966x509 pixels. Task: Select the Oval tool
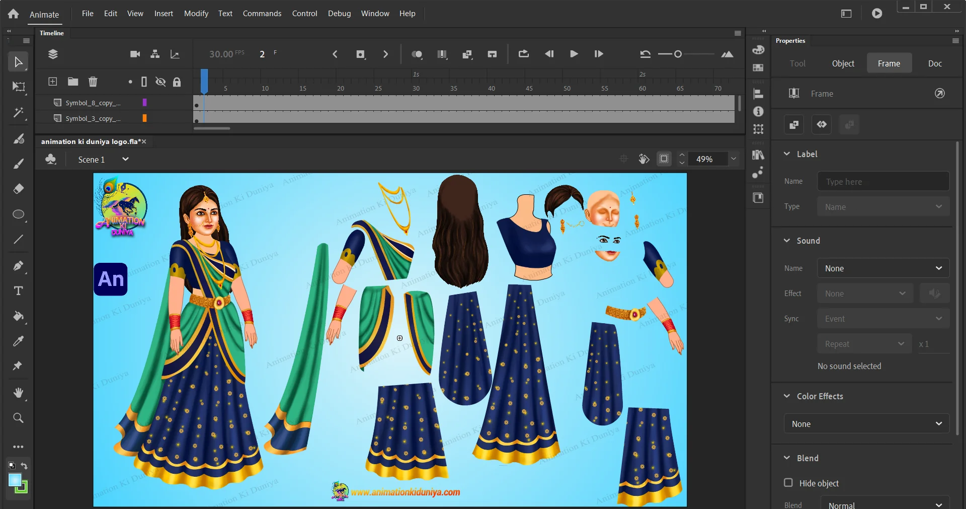[x=19, y=214]
